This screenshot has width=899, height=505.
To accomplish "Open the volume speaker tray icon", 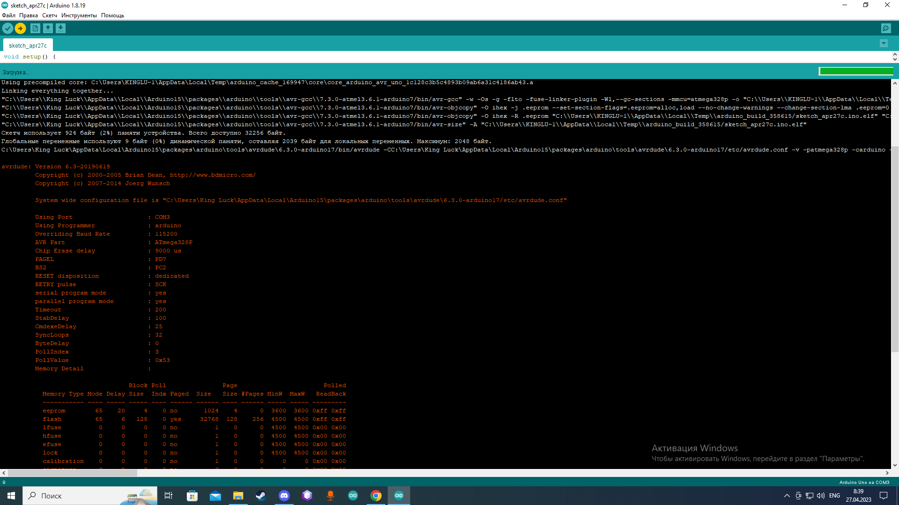I will [x=821, y=496].
